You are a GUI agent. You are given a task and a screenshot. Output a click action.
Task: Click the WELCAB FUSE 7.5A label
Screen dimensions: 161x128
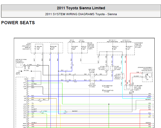(39, 48)
